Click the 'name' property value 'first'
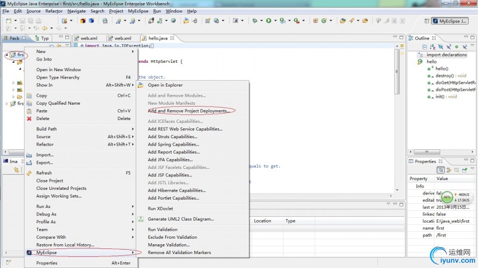Viewport: 478px width, 268px height. (x=440, y=228)
